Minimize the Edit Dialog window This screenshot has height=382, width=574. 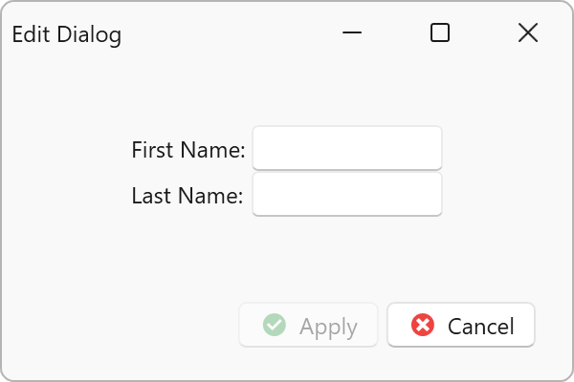point(352,33)
